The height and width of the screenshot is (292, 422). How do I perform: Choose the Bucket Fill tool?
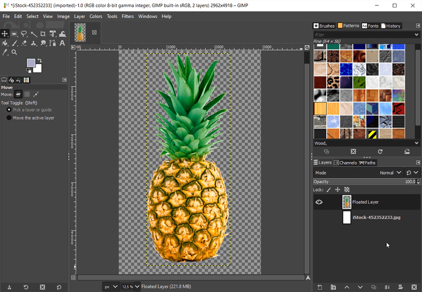pos(5,43)
